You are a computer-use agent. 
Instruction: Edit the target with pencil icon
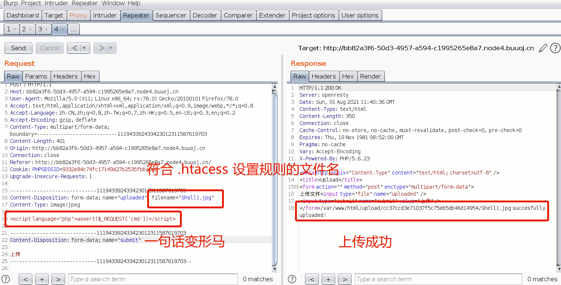(543, 48)
